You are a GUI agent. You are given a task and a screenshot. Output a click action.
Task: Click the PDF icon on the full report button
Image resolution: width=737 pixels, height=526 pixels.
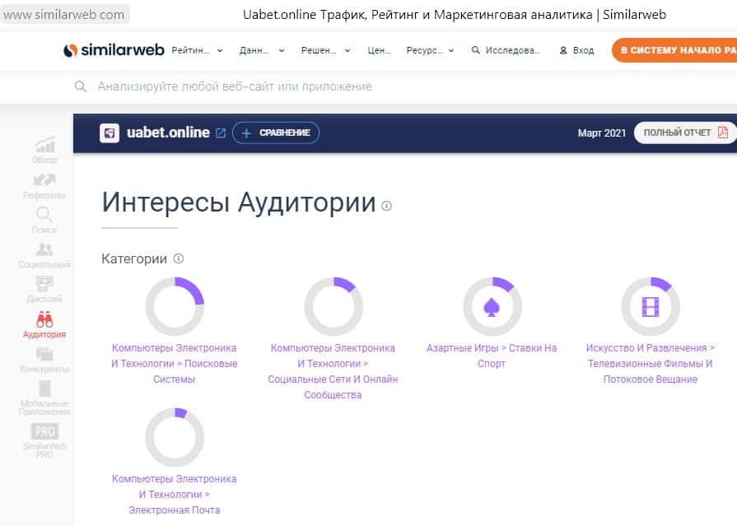[723, 133]
